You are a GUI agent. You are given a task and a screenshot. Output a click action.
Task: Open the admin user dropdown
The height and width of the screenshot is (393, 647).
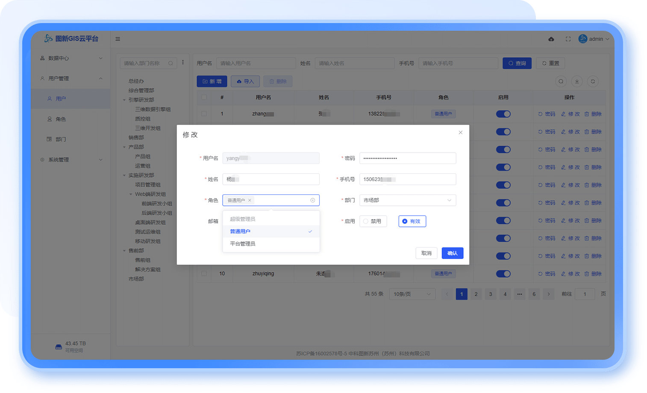(x=594, y=39)
